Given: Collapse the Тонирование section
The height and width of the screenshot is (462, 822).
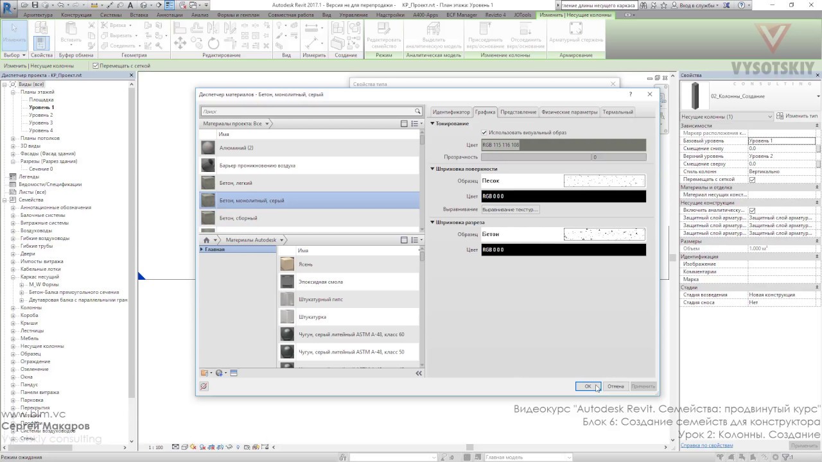Looking at the screenshot, I should pos(433,123).
